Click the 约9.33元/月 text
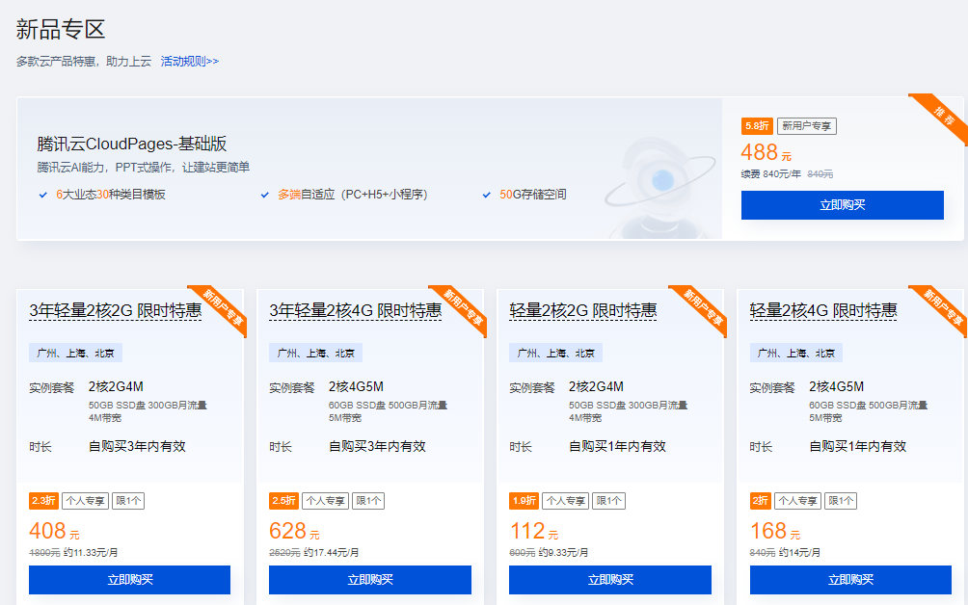 pyautogui.click(x=564, y=553)
